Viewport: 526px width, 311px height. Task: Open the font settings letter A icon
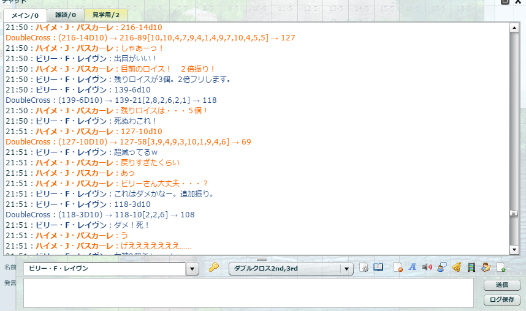point(413,268)
